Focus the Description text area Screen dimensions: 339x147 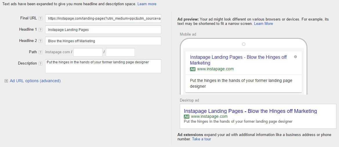point(103,66)
